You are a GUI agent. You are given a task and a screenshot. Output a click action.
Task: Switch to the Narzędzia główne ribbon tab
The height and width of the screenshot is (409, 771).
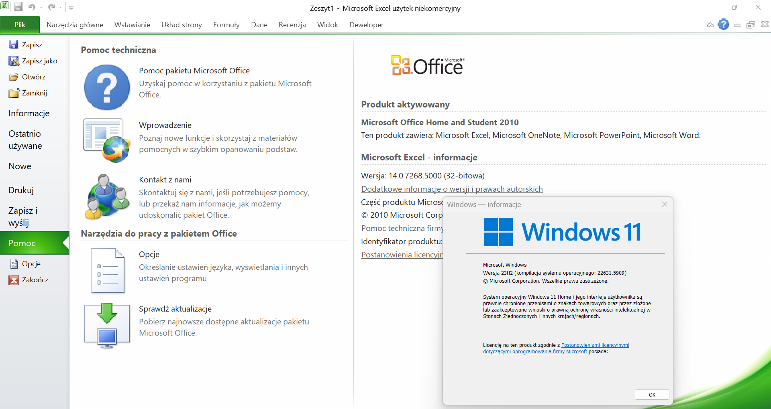coord(75,24)
